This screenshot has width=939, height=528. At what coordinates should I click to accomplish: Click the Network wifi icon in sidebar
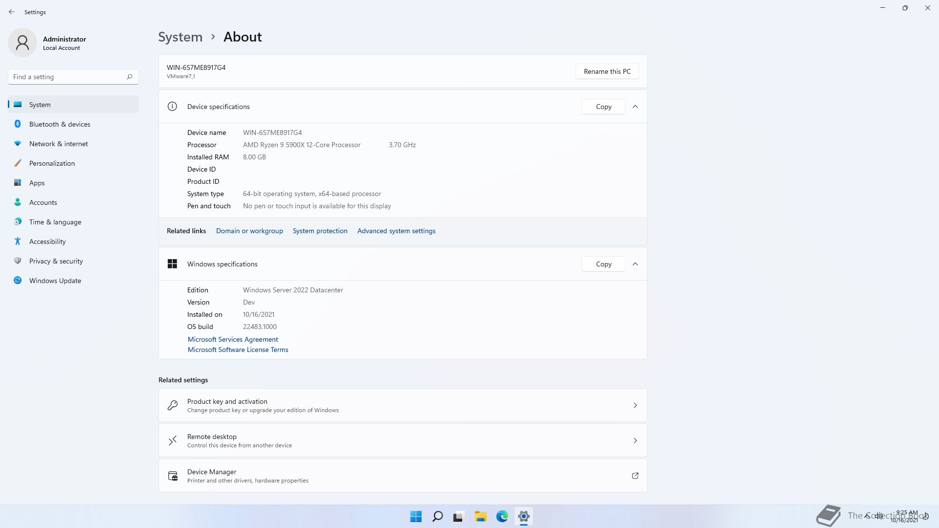(18, 144)
